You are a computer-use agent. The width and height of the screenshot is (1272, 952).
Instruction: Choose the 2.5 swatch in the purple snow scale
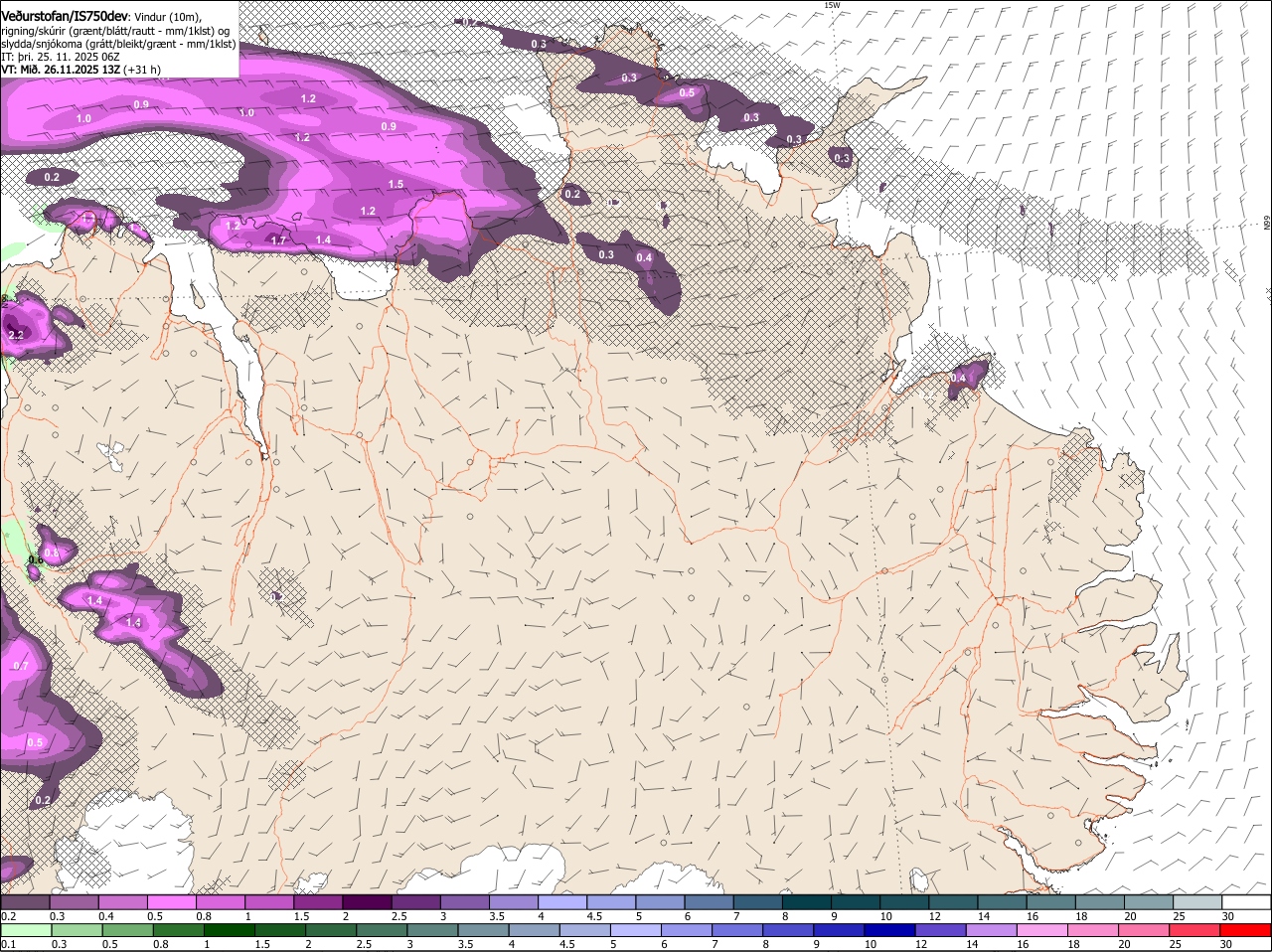(414, 902)
